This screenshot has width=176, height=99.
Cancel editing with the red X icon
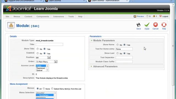(155, 25)
